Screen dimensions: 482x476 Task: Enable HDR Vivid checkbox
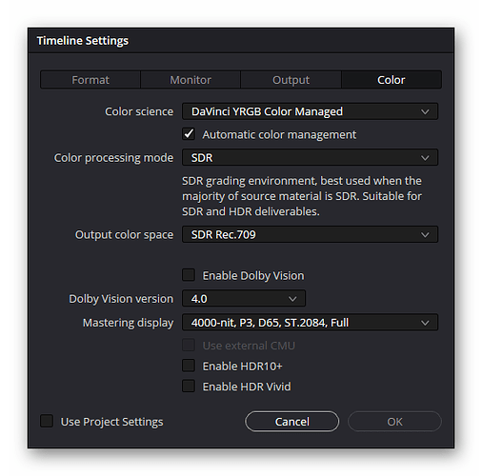pos(189,387)
